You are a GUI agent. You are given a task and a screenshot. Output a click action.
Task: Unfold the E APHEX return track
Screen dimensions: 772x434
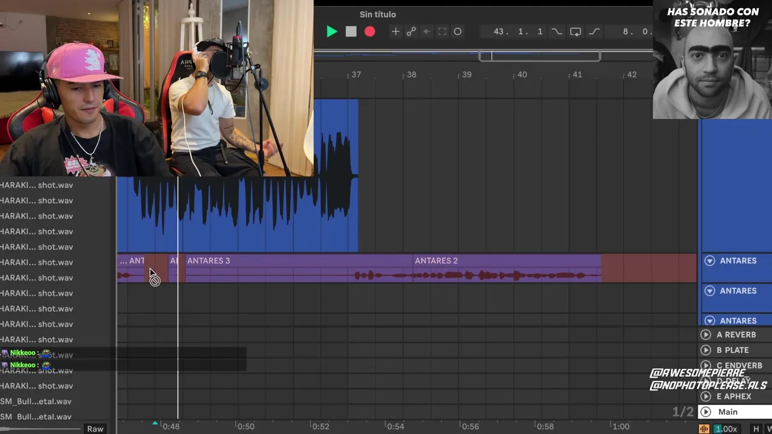point(706,397)
